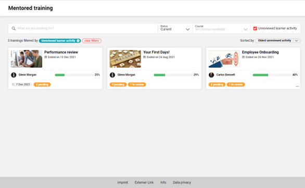Click the calendar icon on Performance review
The image size is (305, 188).
point(46,57)
